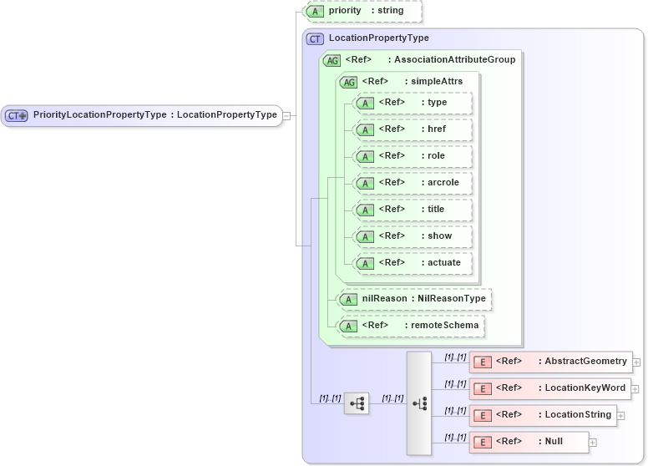Click the sequence compositor icon

[x=357, y=403]
